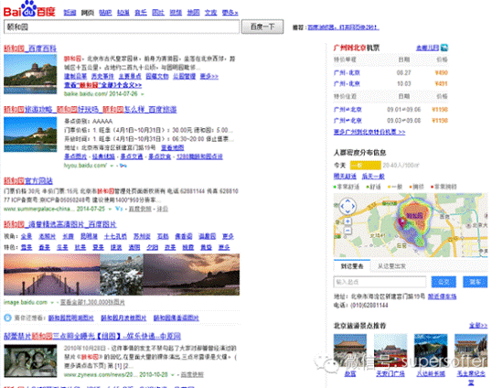The image size is (503, 388).
Task: Open the Baidu travel guide result title
Action: coord(91,110)
